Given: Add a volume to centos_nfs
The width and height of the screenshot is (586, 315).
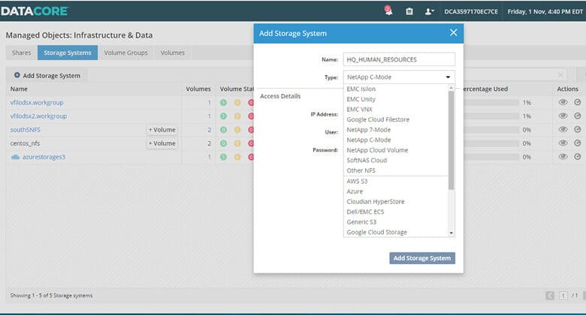Looking at the screenshot, I should pyautogui.click(x=162, y=144).
